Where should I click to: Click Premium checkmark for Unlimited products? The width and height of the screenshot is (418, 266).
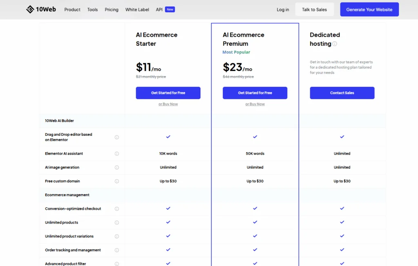[x=255, y=222]
